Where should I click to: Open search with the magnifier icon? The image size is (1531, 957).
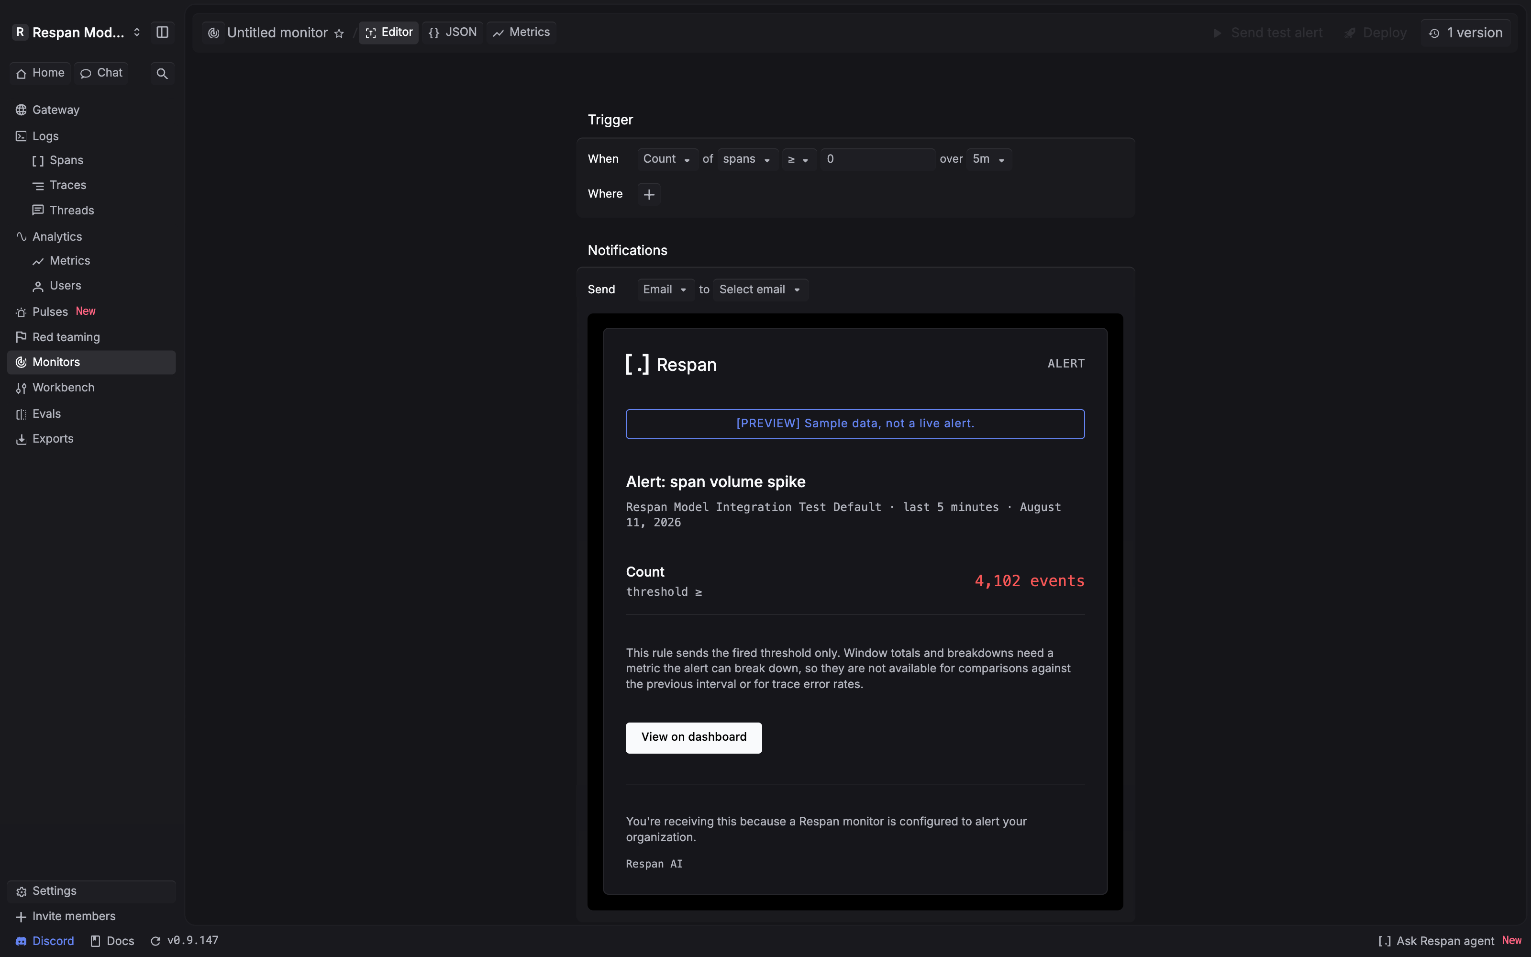pos(162,73)
